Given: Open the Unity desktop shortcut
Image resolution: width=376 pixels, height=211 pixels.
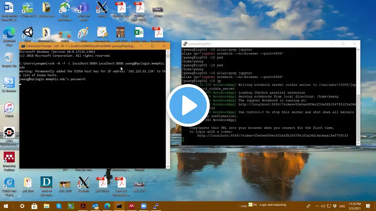Looking at the screenshot, I should (x=28, y=35).
